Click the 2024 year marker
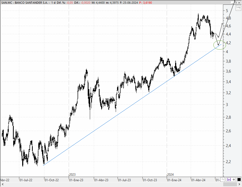 [171, 175]
